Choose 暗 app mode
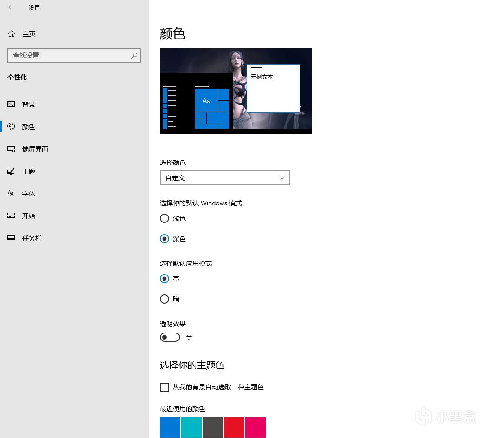 (164, 299)
